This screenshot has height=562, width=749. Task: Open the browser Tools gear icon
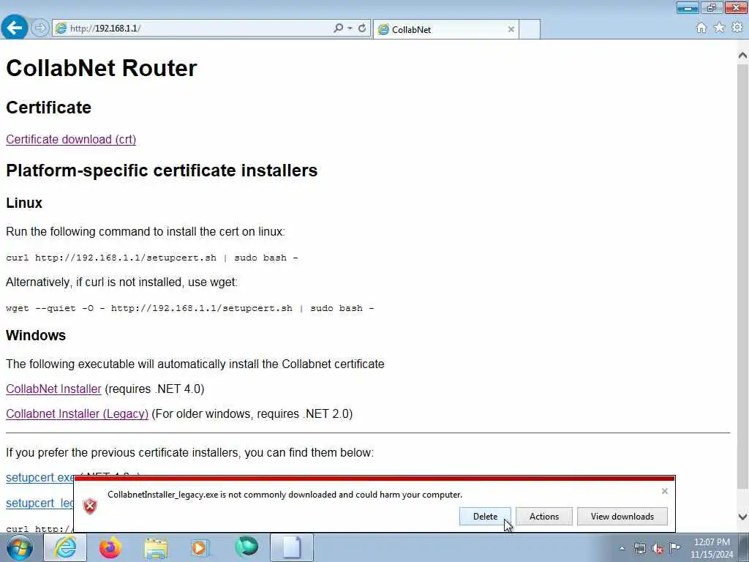[737, 28]
